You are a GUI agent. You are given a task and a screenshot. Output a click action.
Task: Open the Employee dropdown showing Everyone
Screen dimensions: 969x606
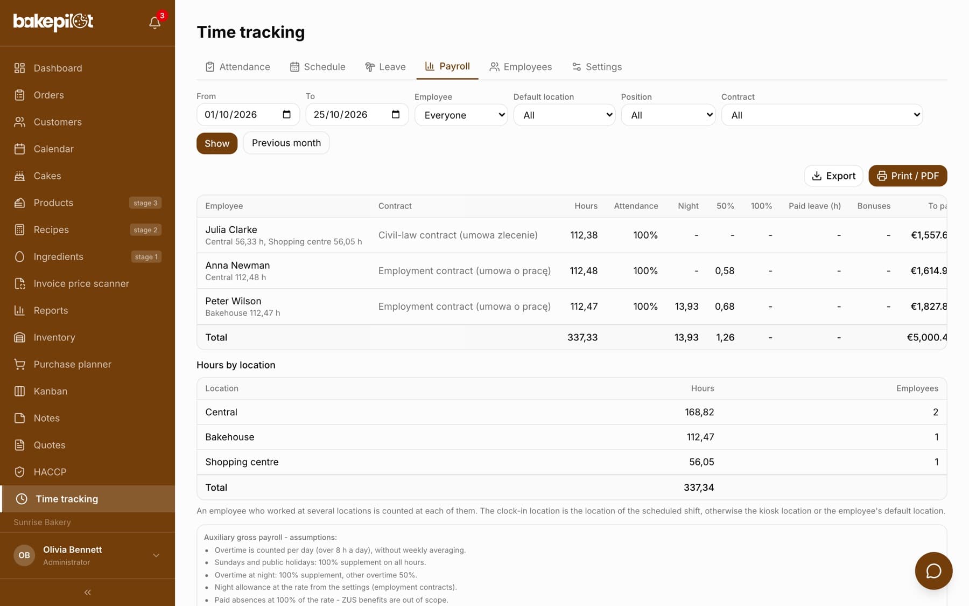461,115
